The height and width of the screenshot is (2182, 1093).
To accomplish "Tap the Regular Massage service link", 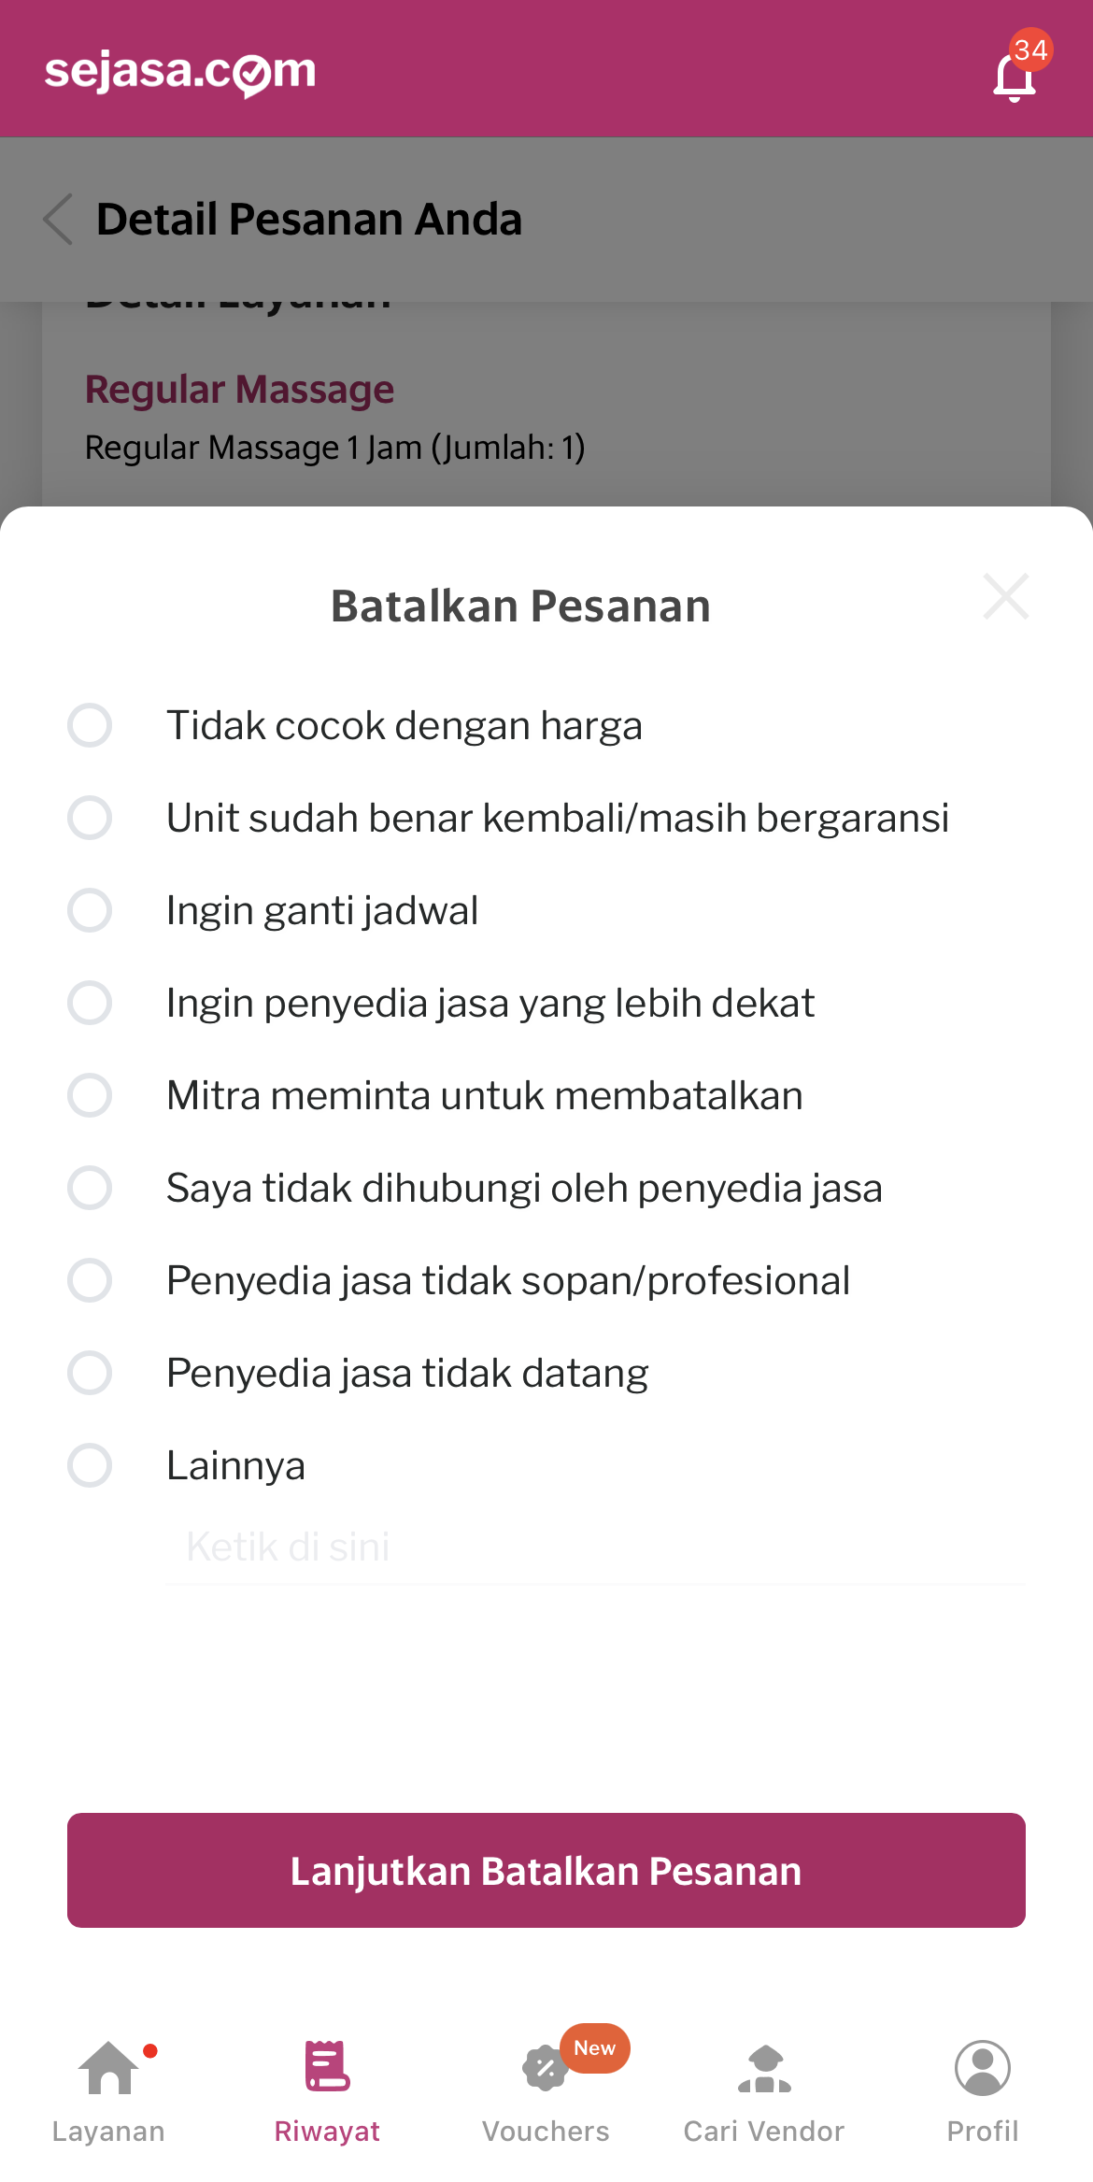I will [x=239, y=390].
